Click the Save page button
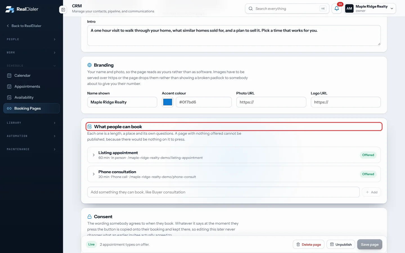 click(x=370, y=245)
